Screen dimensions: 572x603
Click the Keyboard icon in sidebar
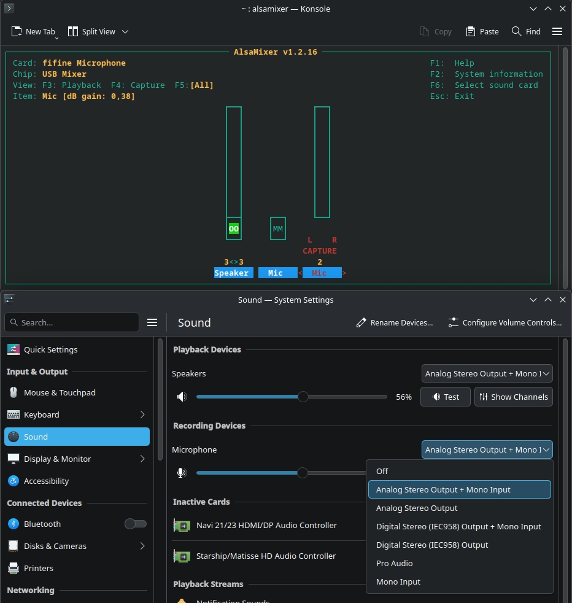14,414
